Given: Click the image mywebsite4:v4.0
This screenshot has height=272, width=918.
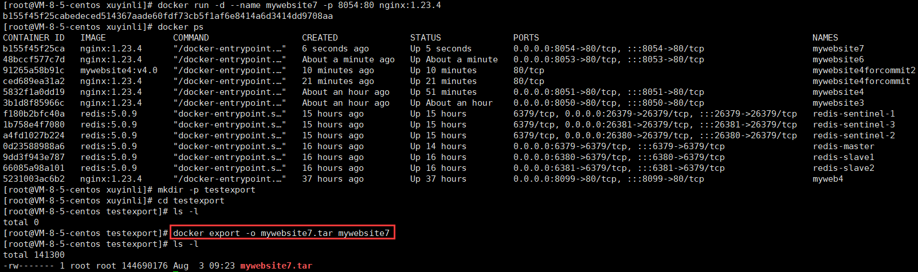Looking at the screenshot, I should pyautogui.click(x=119, y=70).
